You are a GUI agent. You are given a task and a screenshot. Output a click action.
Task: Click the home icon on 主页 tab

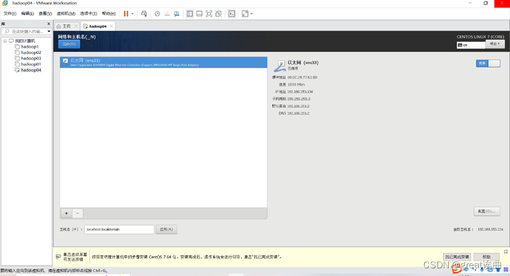pyautogui.click(x=58, y=27)
